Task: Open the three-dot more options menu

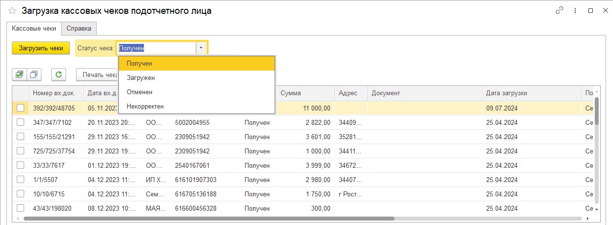Action: coord(575,10)
